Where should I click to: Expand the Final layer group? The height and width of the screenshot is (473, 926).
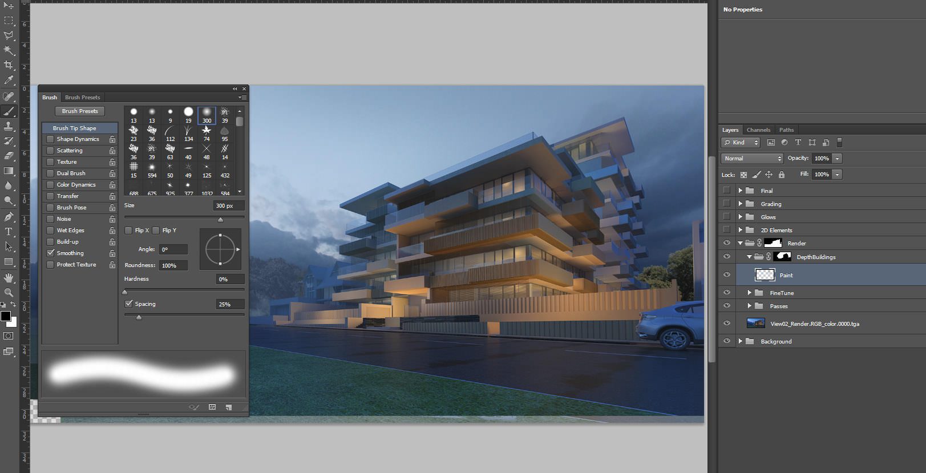(740, 191)
